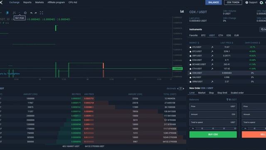Open chart settings gear icon
The image size is (266, 150).
click(x=25, y=13)
